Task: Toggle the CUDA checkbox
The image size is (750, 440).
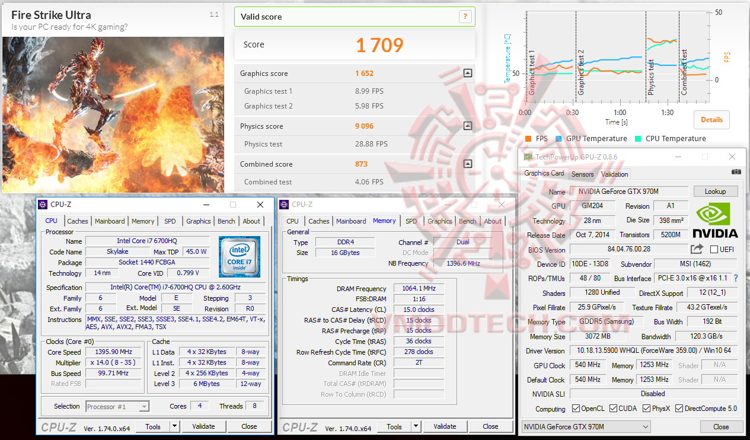Action: click(x=614, y=409)
